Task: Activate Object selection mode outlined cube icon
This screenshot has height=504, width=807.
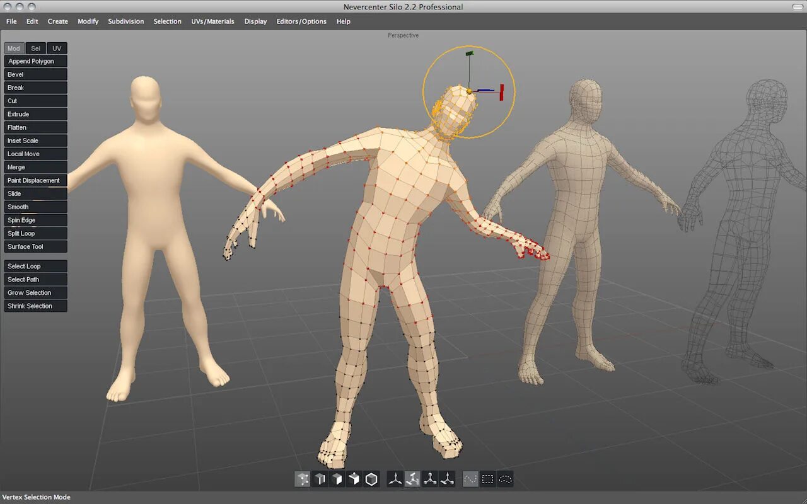Action: pyautogui.click(x=371, y=479)
